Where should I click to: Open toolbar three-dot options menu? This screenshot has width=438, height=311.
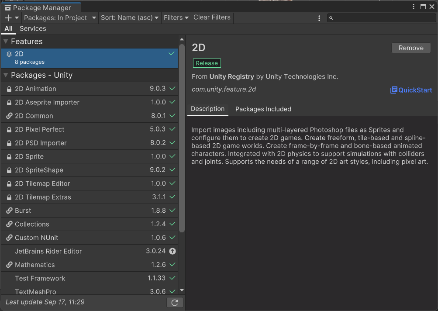click(x=319, y=18)
